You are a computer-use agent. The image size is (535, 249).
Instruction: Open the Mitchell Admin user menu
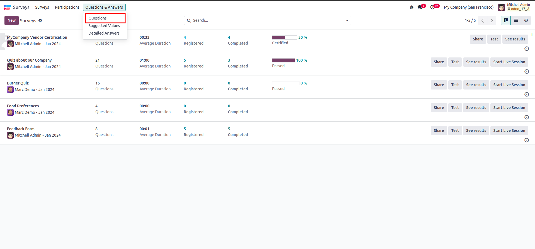[514, 7]
